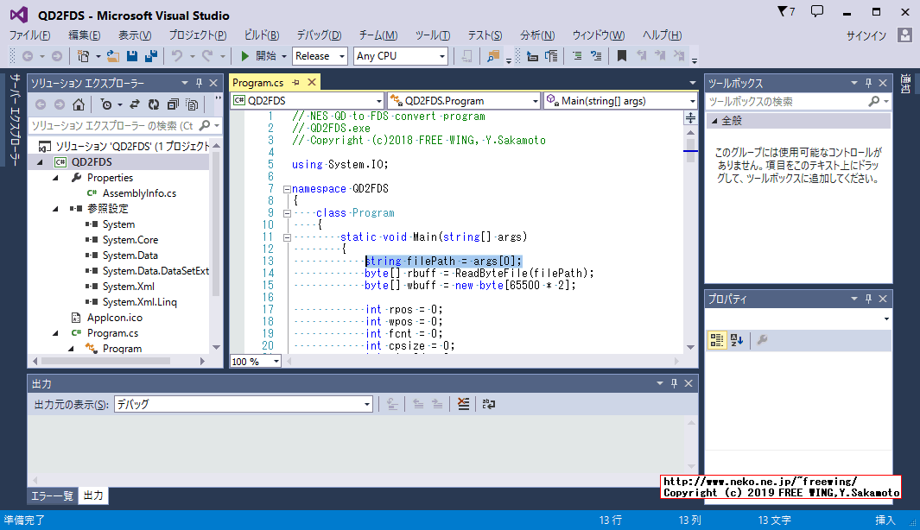
Task: Toggle categorized view in the Properties panel
Action: 717,340
